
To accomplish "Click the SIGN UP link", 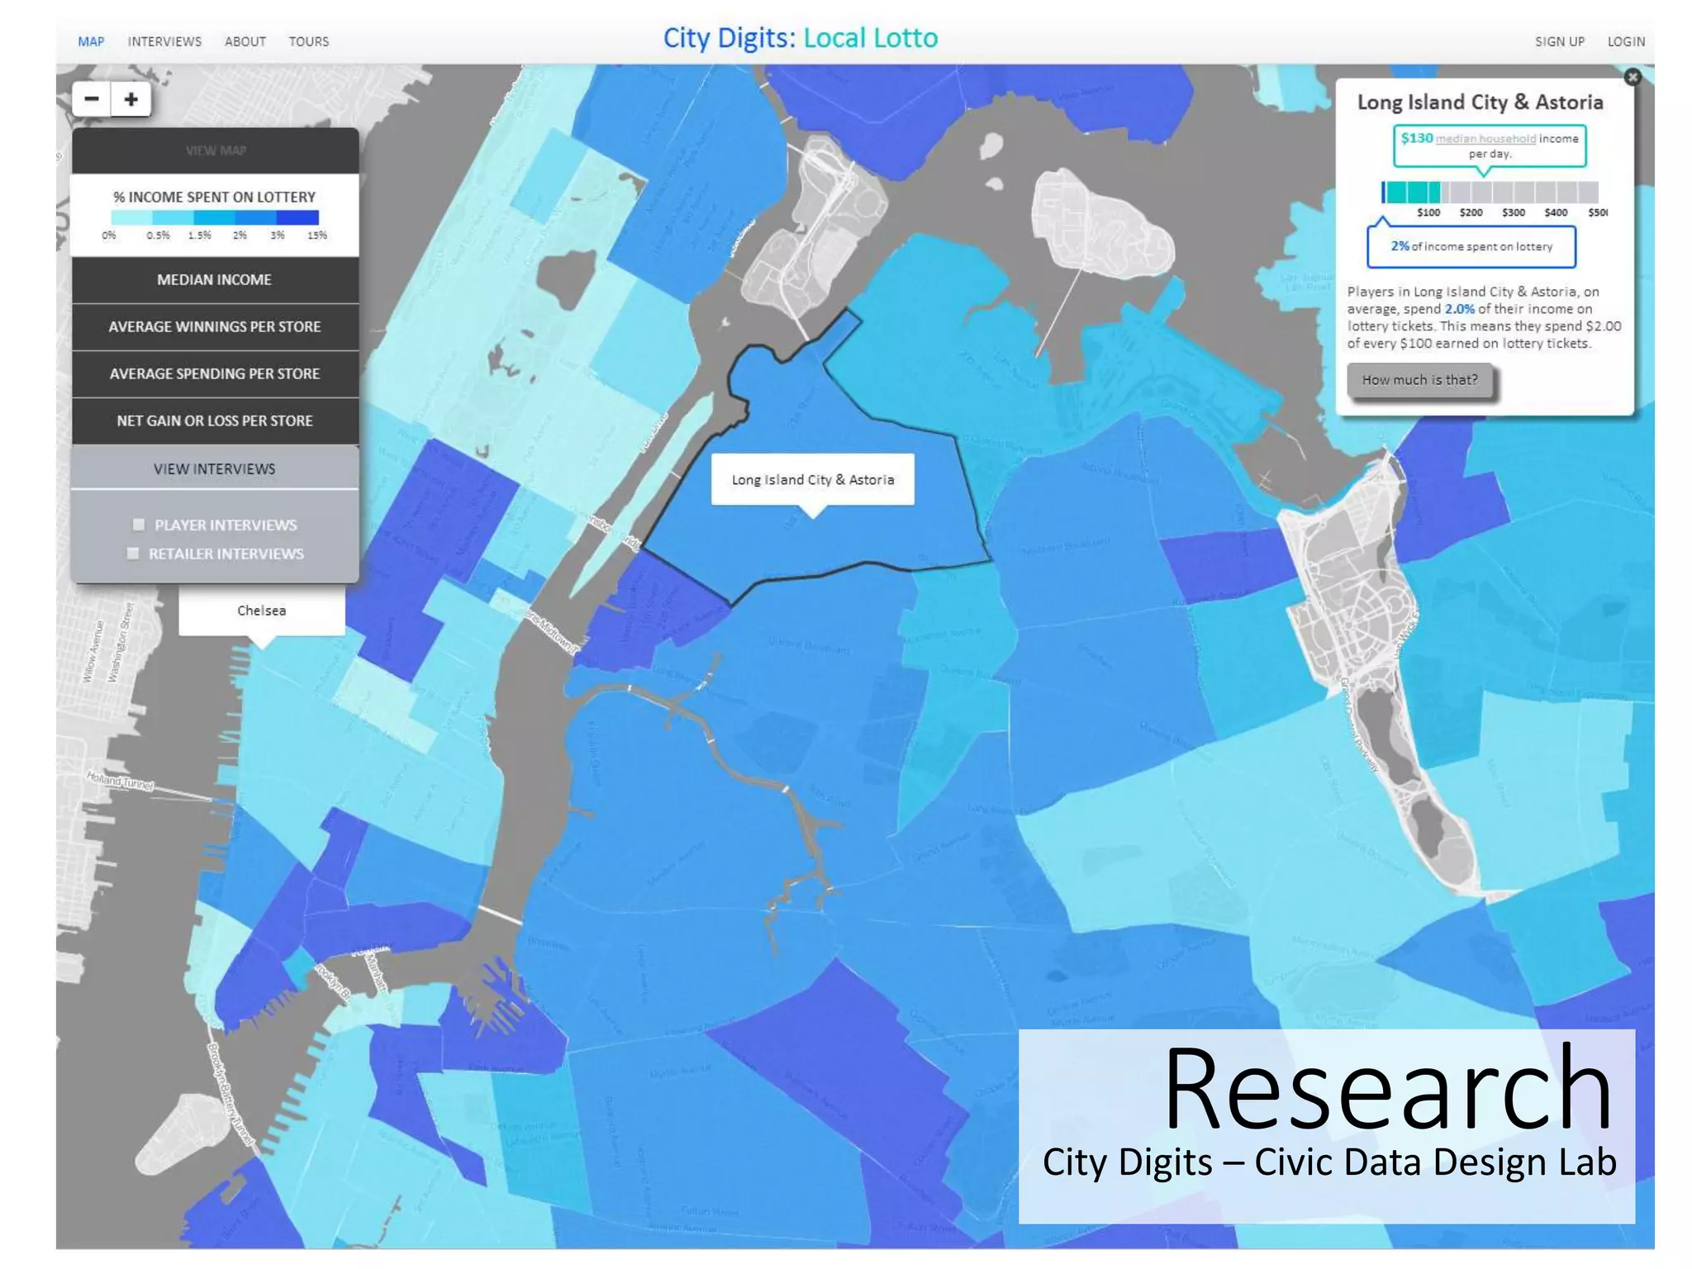I will click(x=1559, y=41).
